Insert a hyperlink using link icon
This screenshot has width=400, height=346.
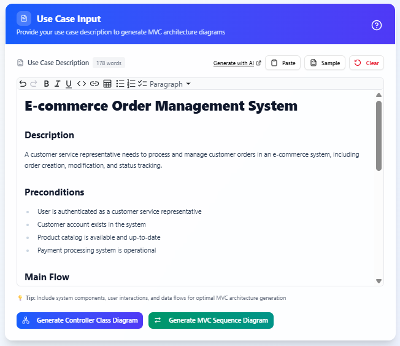point(94,84)
